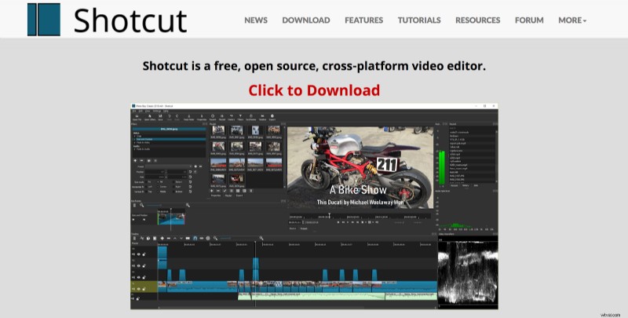The image size is (628, 318).
Task: Select the Center horizontal fit radio button
Action: point(159,187)
